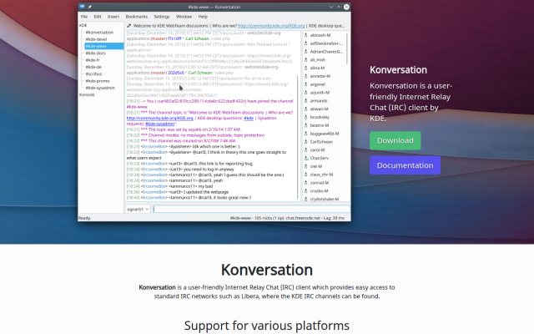Click the user icon beside beatrix-M

(x=306, y=125)
